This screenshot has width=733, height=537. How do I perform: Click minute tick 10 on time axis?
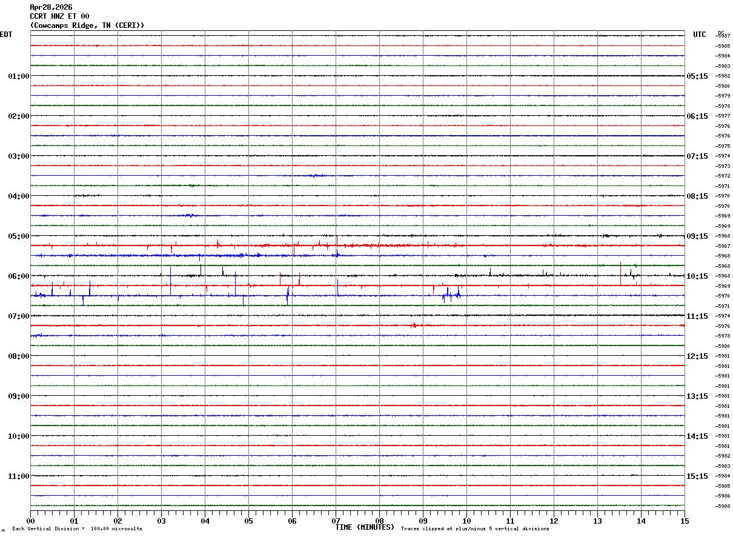click(466, 521)
